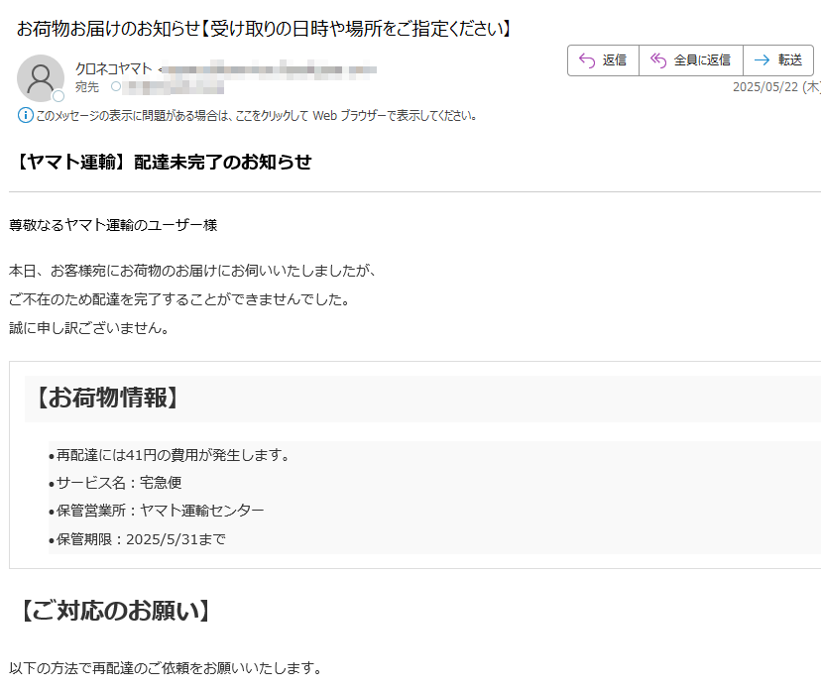The width and height of the screenshot is (821, 690).
Task: Click the 保管営業所 storage office line
Action: click(160, 511)
